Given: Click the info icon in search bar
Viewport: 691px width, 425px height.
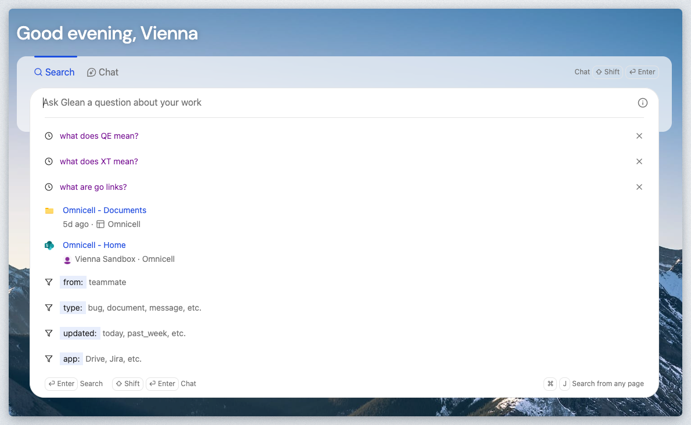Looking at the screenshot, I should [x=642, y=103].
